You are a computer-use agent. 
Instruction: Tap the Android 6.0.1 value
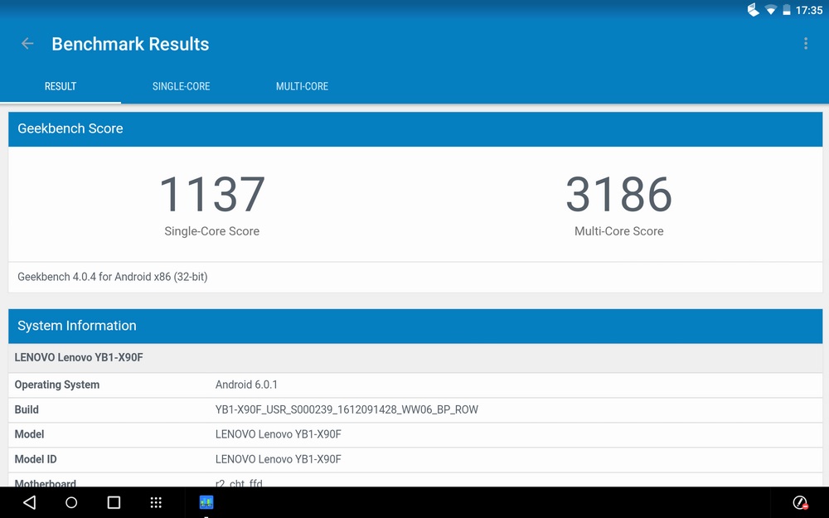click(246, 385)
